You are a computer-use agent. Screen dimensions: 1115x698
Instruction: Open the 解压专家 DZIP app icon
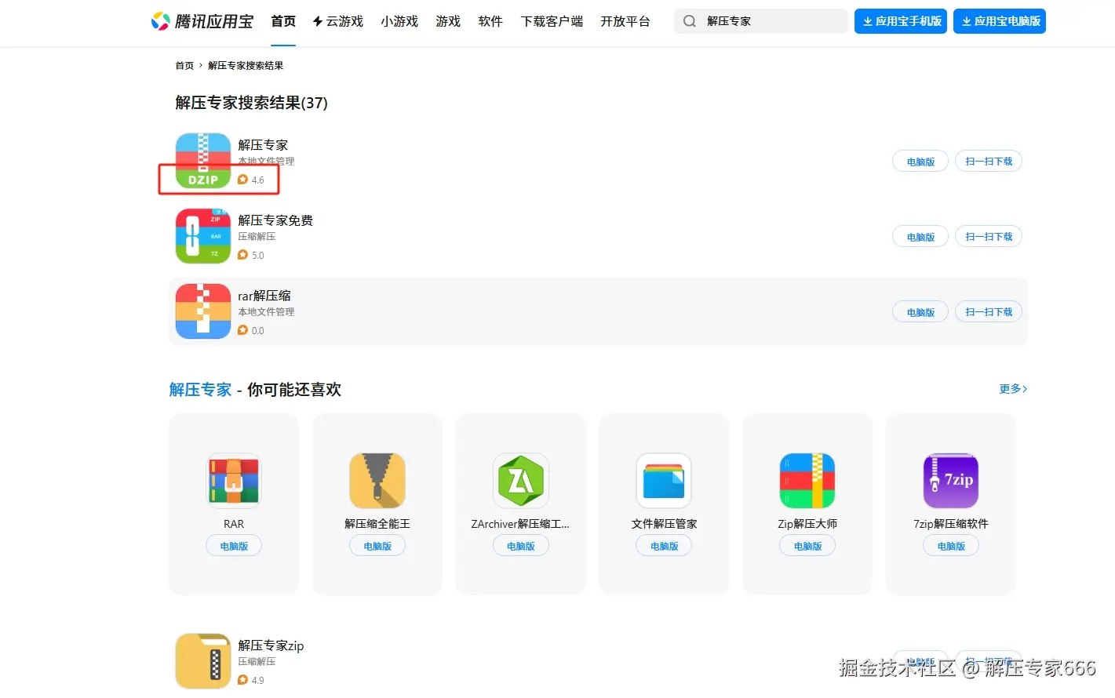202,161
